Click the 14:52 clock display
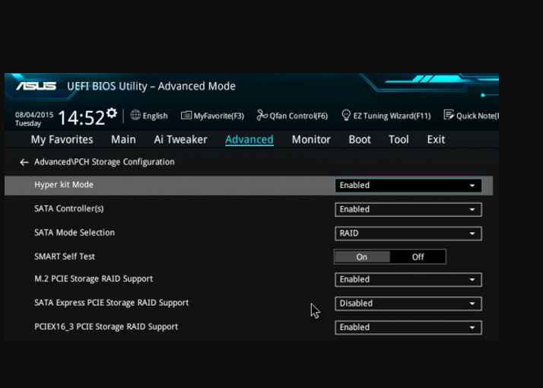The image size is (543, 388). click(x=81, y=117)
